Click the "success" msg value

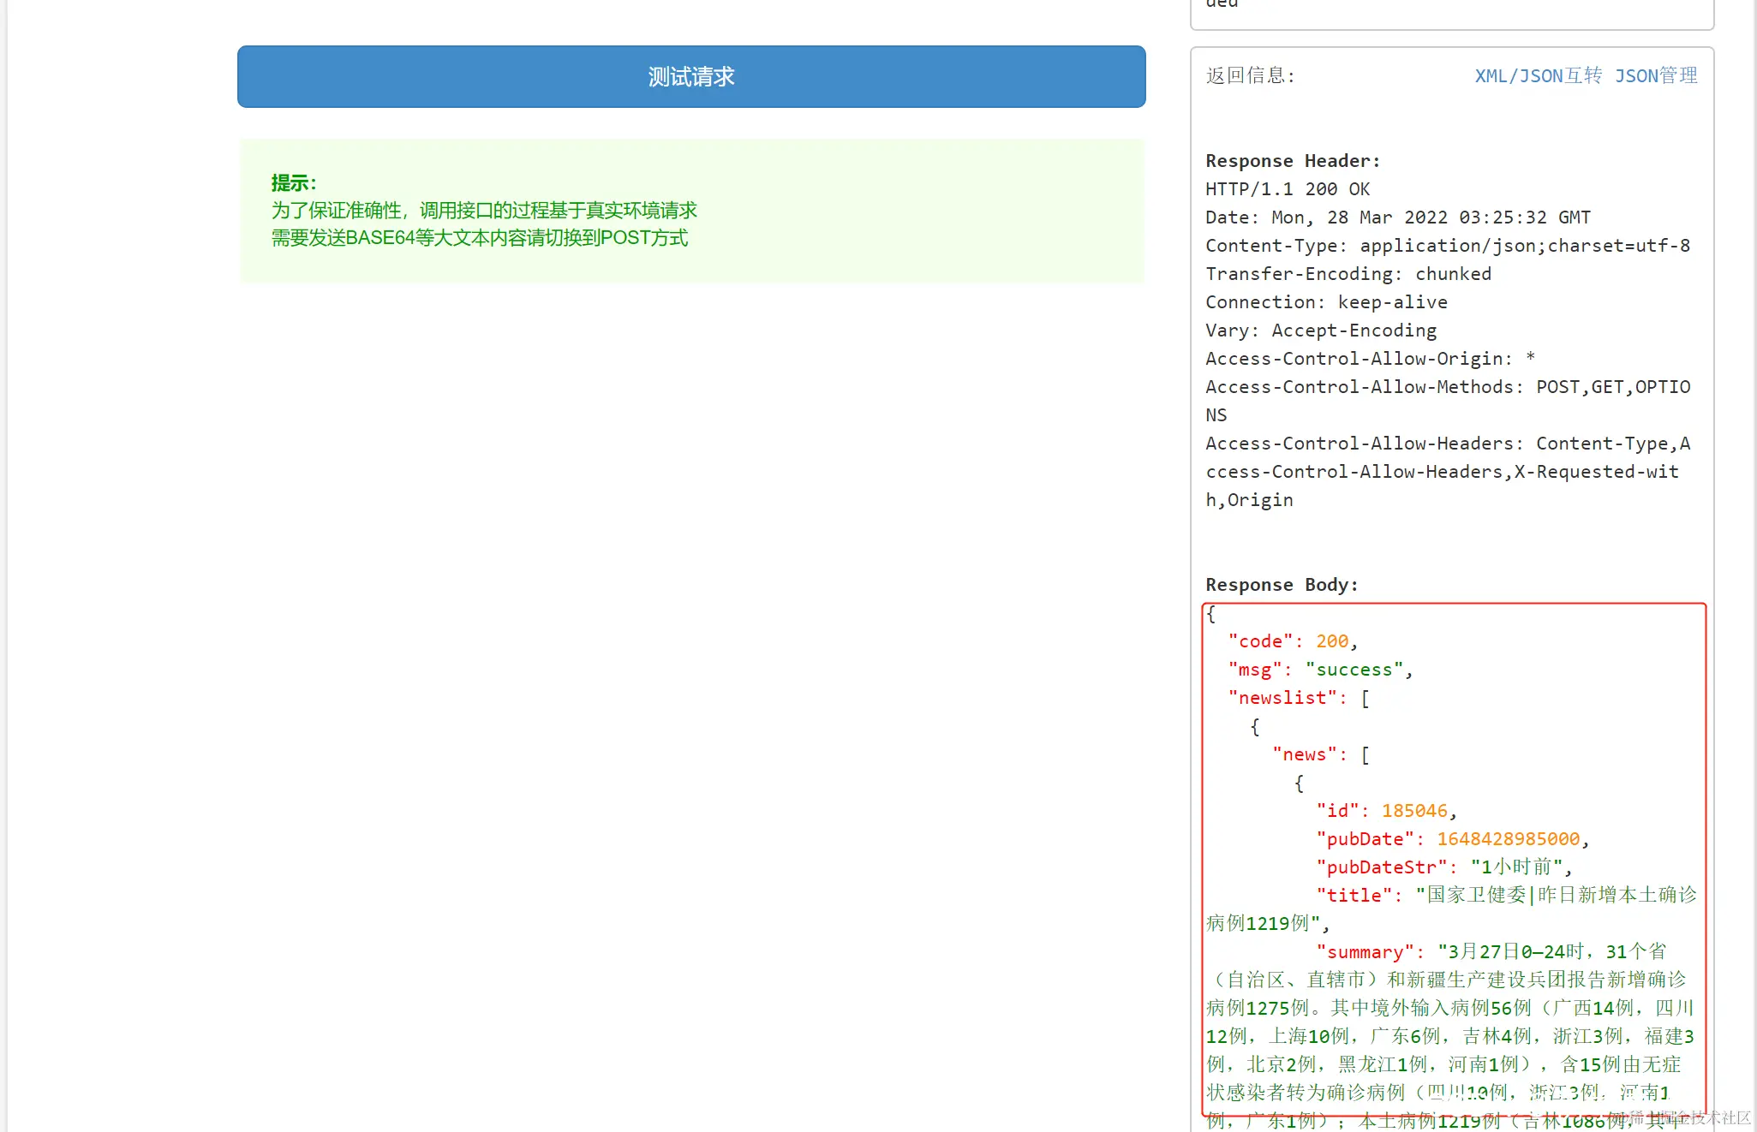[1354, 670]
